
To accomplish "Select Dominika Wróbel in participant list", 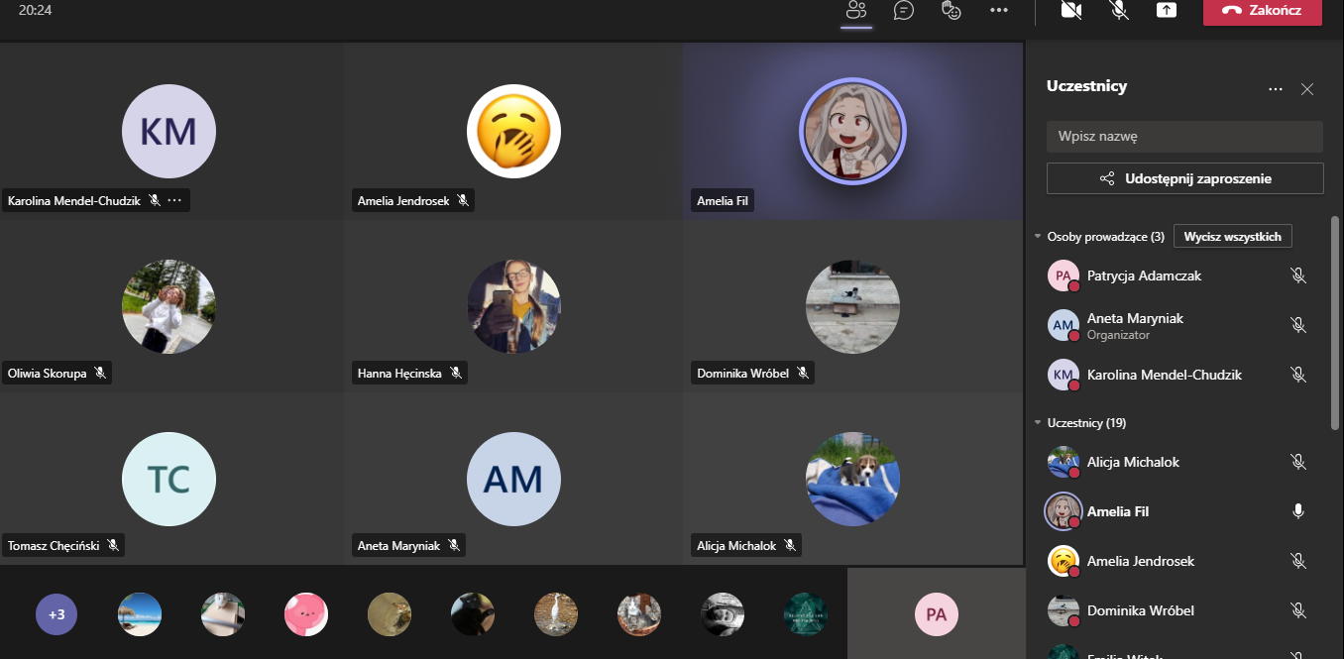I will (1179, 610).
